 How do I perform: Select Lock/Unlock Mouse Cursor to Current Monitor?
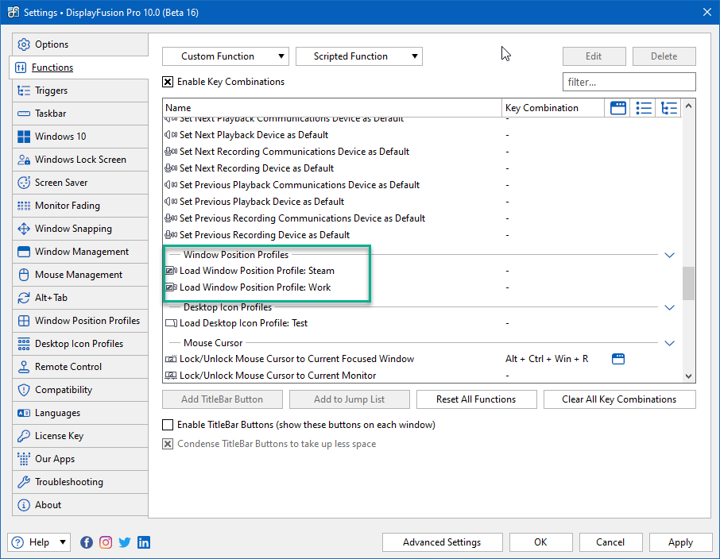click(423, 376)
